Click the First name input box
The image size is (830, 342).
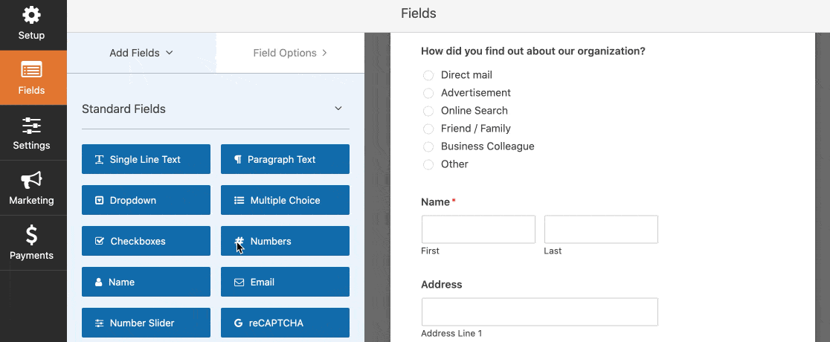(478, 229)
